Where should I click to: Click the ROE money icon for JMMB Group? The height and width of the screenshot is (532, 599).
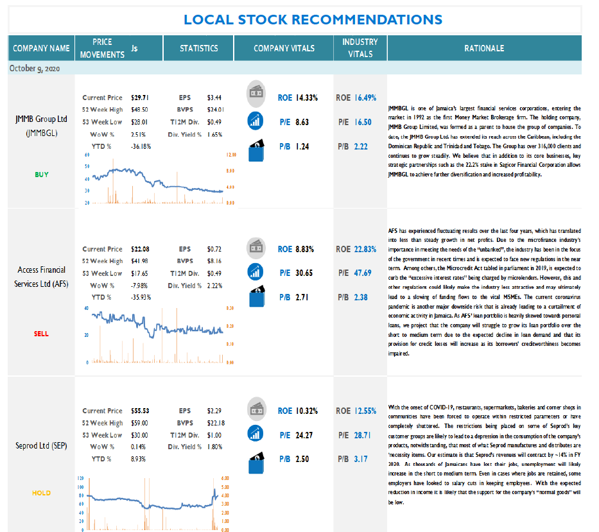pyautogui.click(x=256, y=93)
